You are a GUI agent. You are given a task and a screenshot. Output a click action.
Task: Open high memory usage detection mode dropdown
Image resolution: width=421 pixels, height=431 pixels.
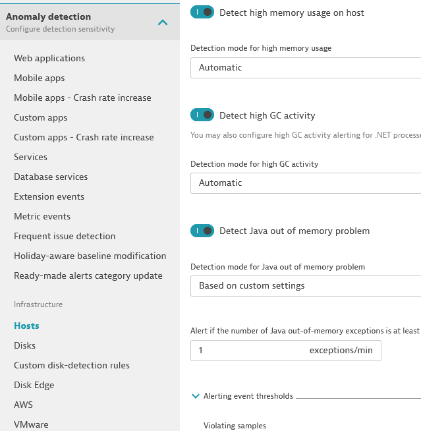click(306, 68)
